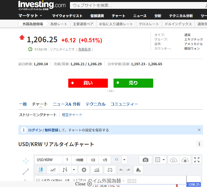
Task: Open the ニュース menu item
Action: [140, 16]
